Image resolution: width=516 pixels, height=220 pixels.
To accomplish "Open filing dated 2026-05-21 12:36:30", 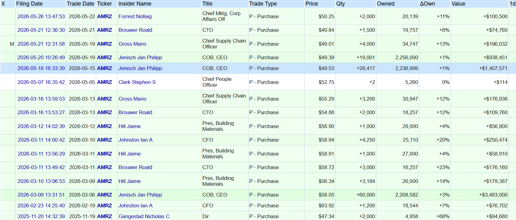I will coord(41,30).
